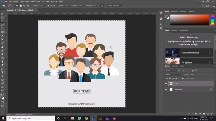Image resolution: width=216 pixels, height=121 pixels.
Task: Switch to the Adjustments tab
Action: pyautogui.click(x=184, y=31)
